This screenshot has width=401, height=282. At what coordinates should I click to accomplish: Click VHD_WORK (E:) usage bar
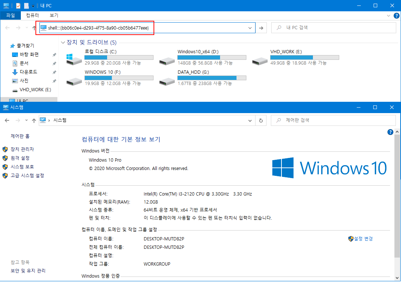(304, 57)
